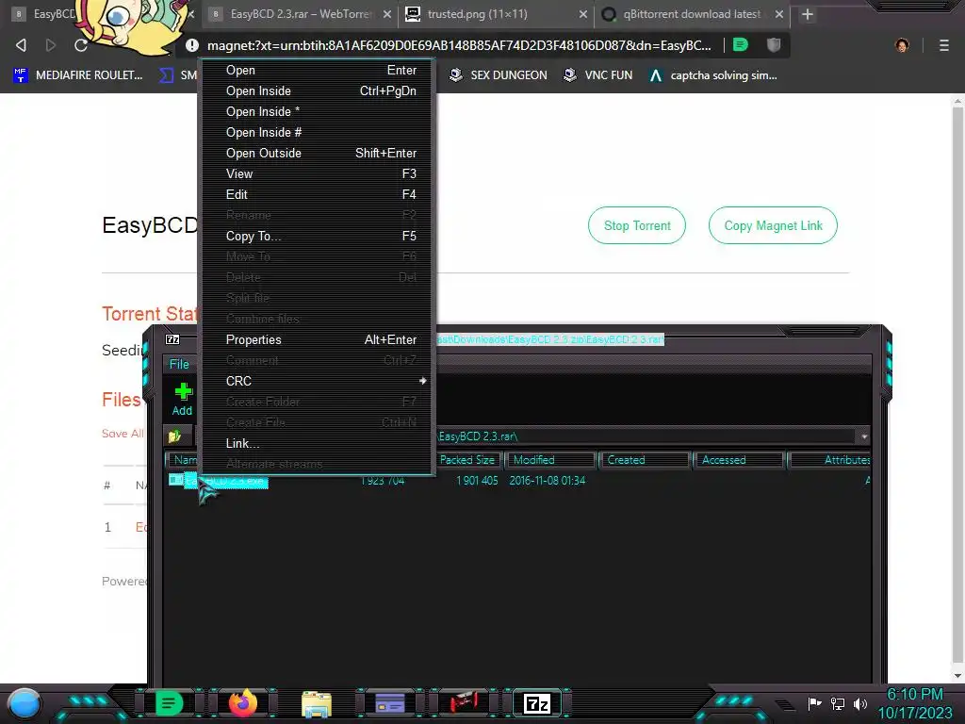This screenshot has height=724, width=965.
Task: Sort by the Packed Size column header
Action: (467, 460)
